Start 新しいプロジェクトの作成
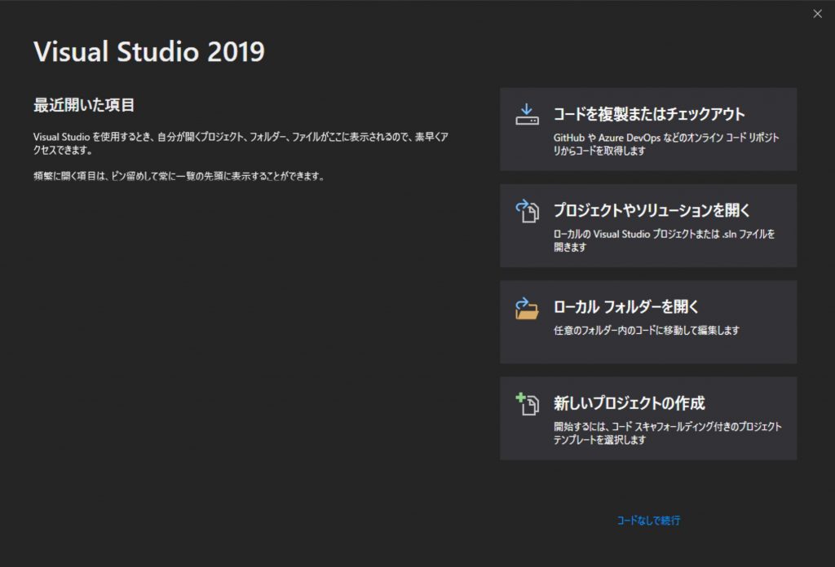The image size is (835, 567). [x=648, y=418]
